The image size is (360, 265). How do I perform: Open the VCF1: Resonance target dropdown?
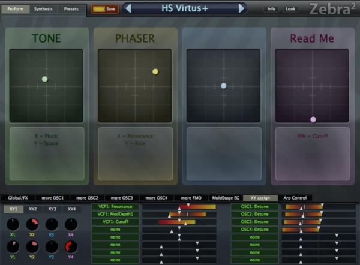click(x=115, y=206)
